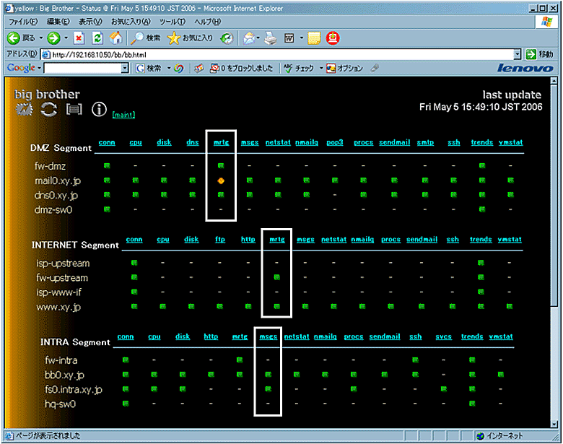Click the browser Home icon

(115, 38)
